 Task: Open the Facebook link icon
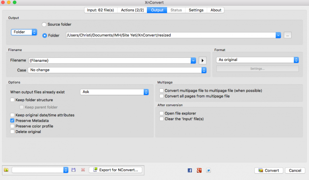(x=190, y=170)
